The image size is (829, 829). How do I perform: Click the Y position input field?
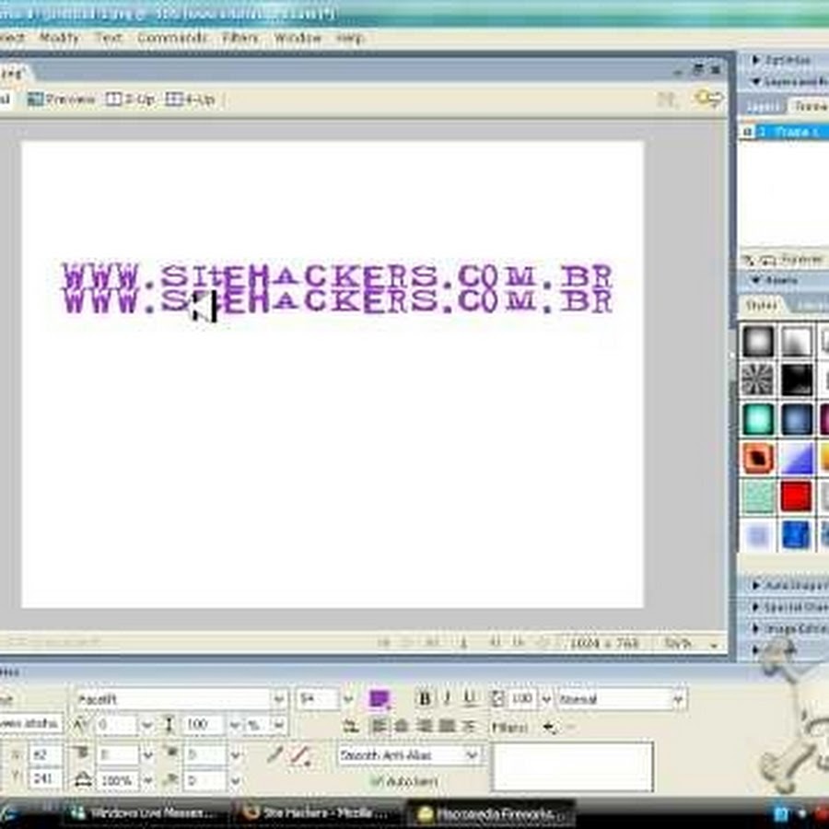[44, 778]
